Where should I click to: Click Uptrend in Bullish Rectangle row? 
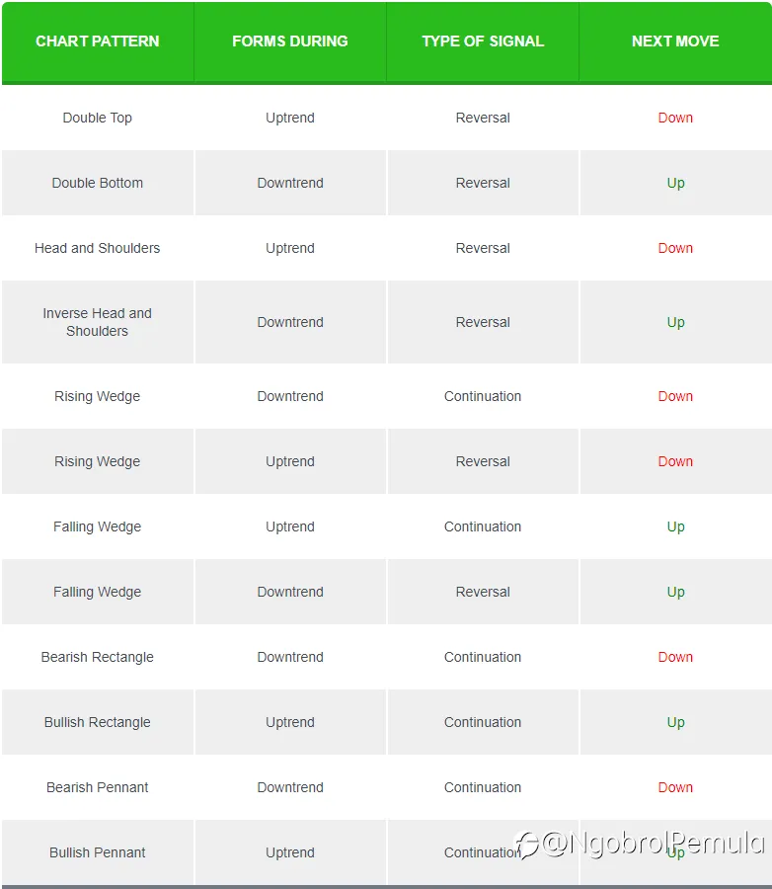[290, 722]
